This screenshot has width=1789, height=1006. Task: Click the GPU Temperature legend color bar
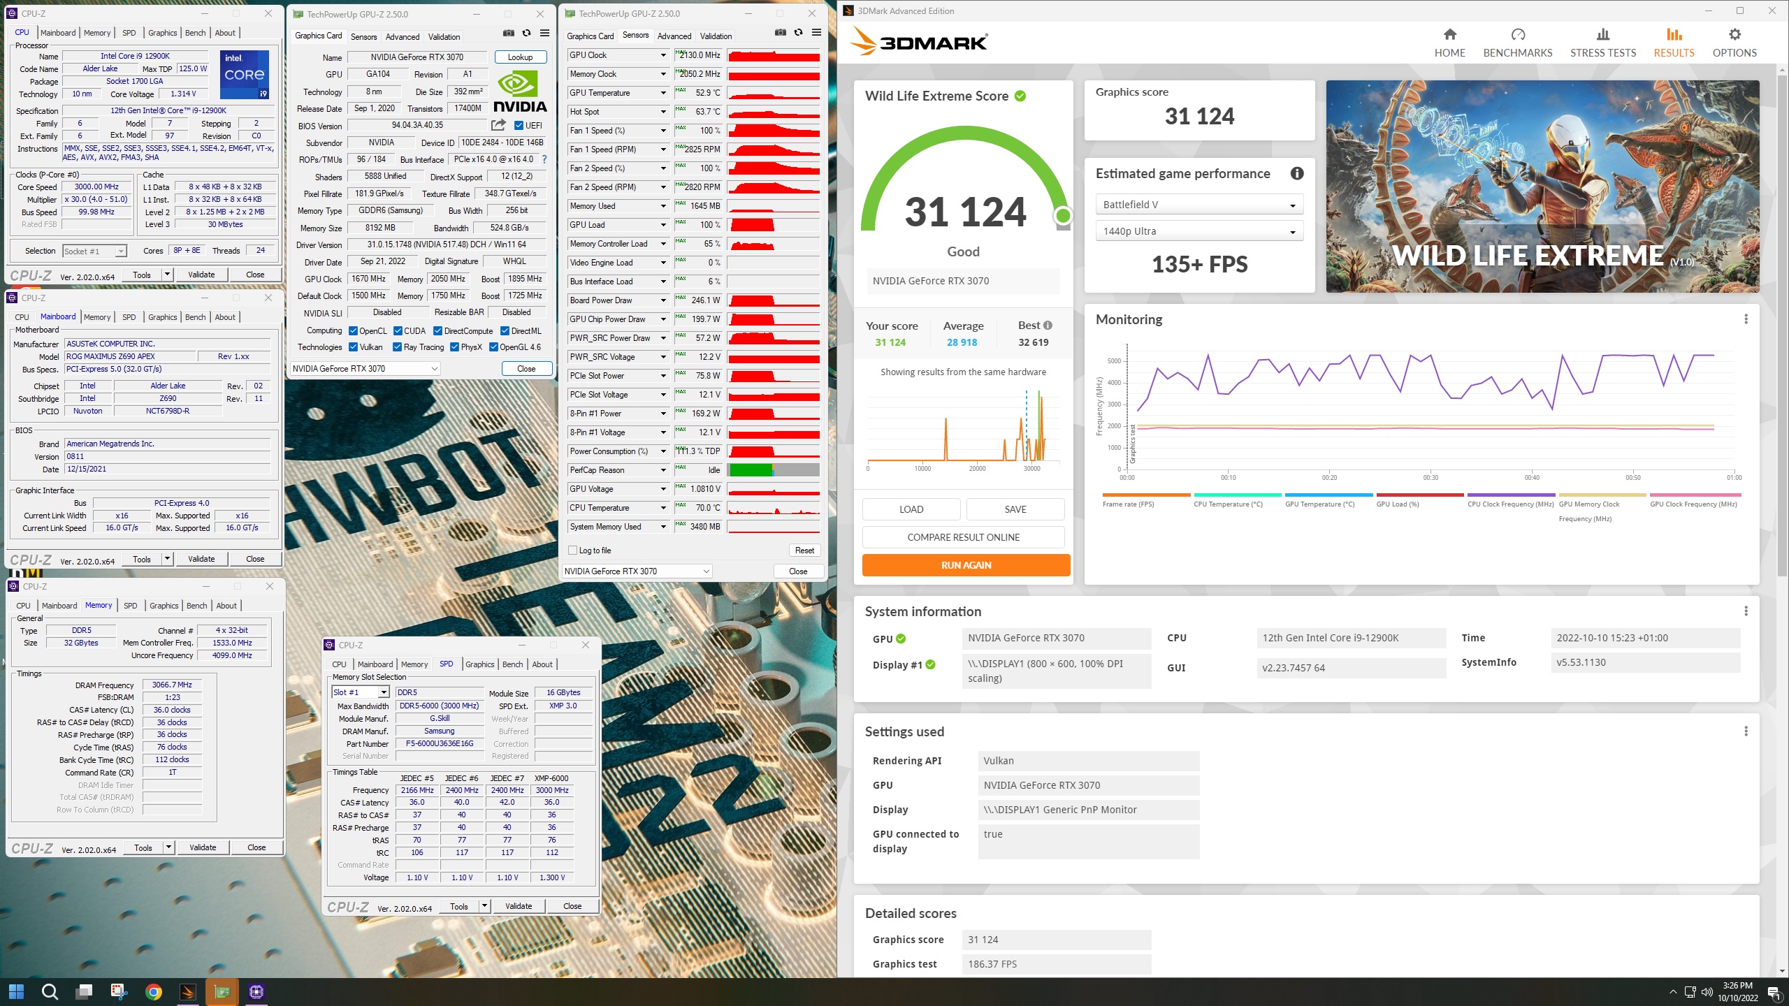[1328, 495]
